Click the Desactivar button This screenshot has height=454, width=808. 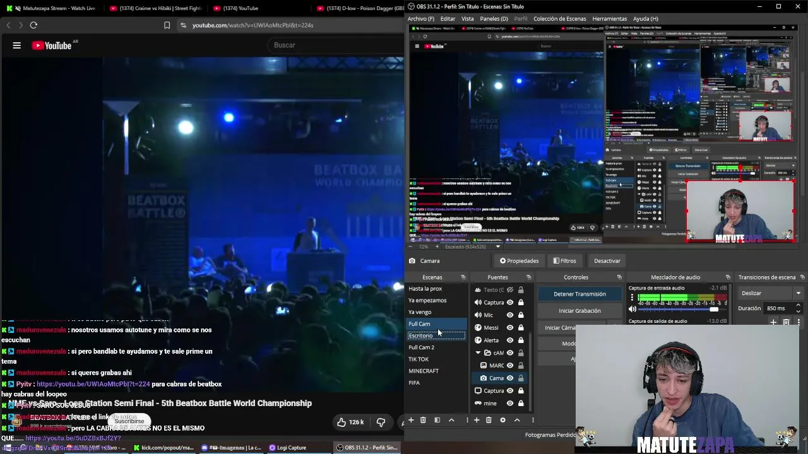point(607,261)
